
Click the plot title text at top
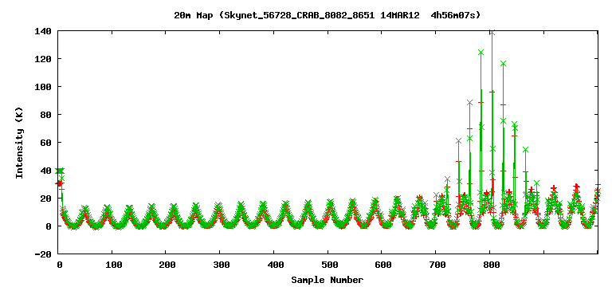[327, 16]
